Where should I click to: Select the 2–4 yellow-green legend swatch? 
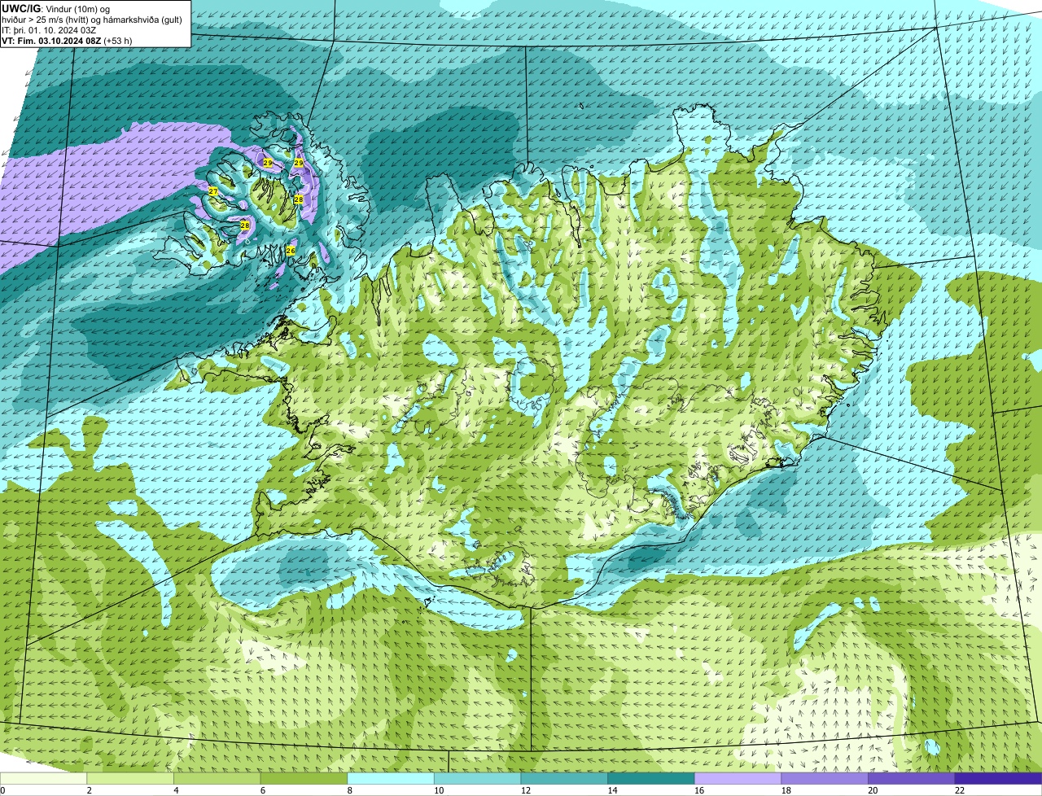coord(130,778)
